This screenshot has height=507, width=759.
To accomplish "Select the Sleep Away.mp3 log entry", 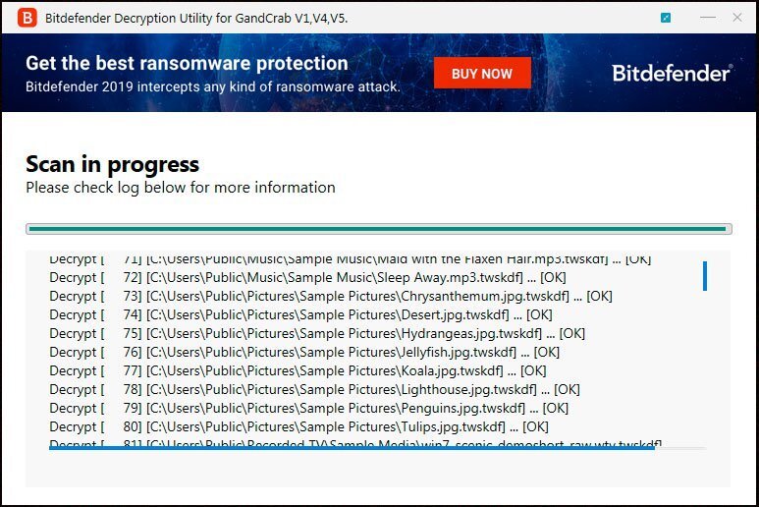I will pyautogui.click(x=308, y=277).
